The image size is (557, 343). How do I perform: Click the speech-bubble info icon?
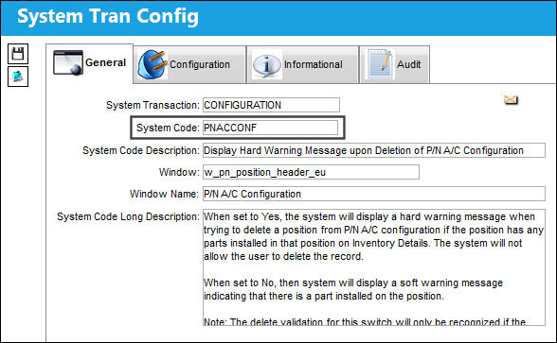point(267,64)
